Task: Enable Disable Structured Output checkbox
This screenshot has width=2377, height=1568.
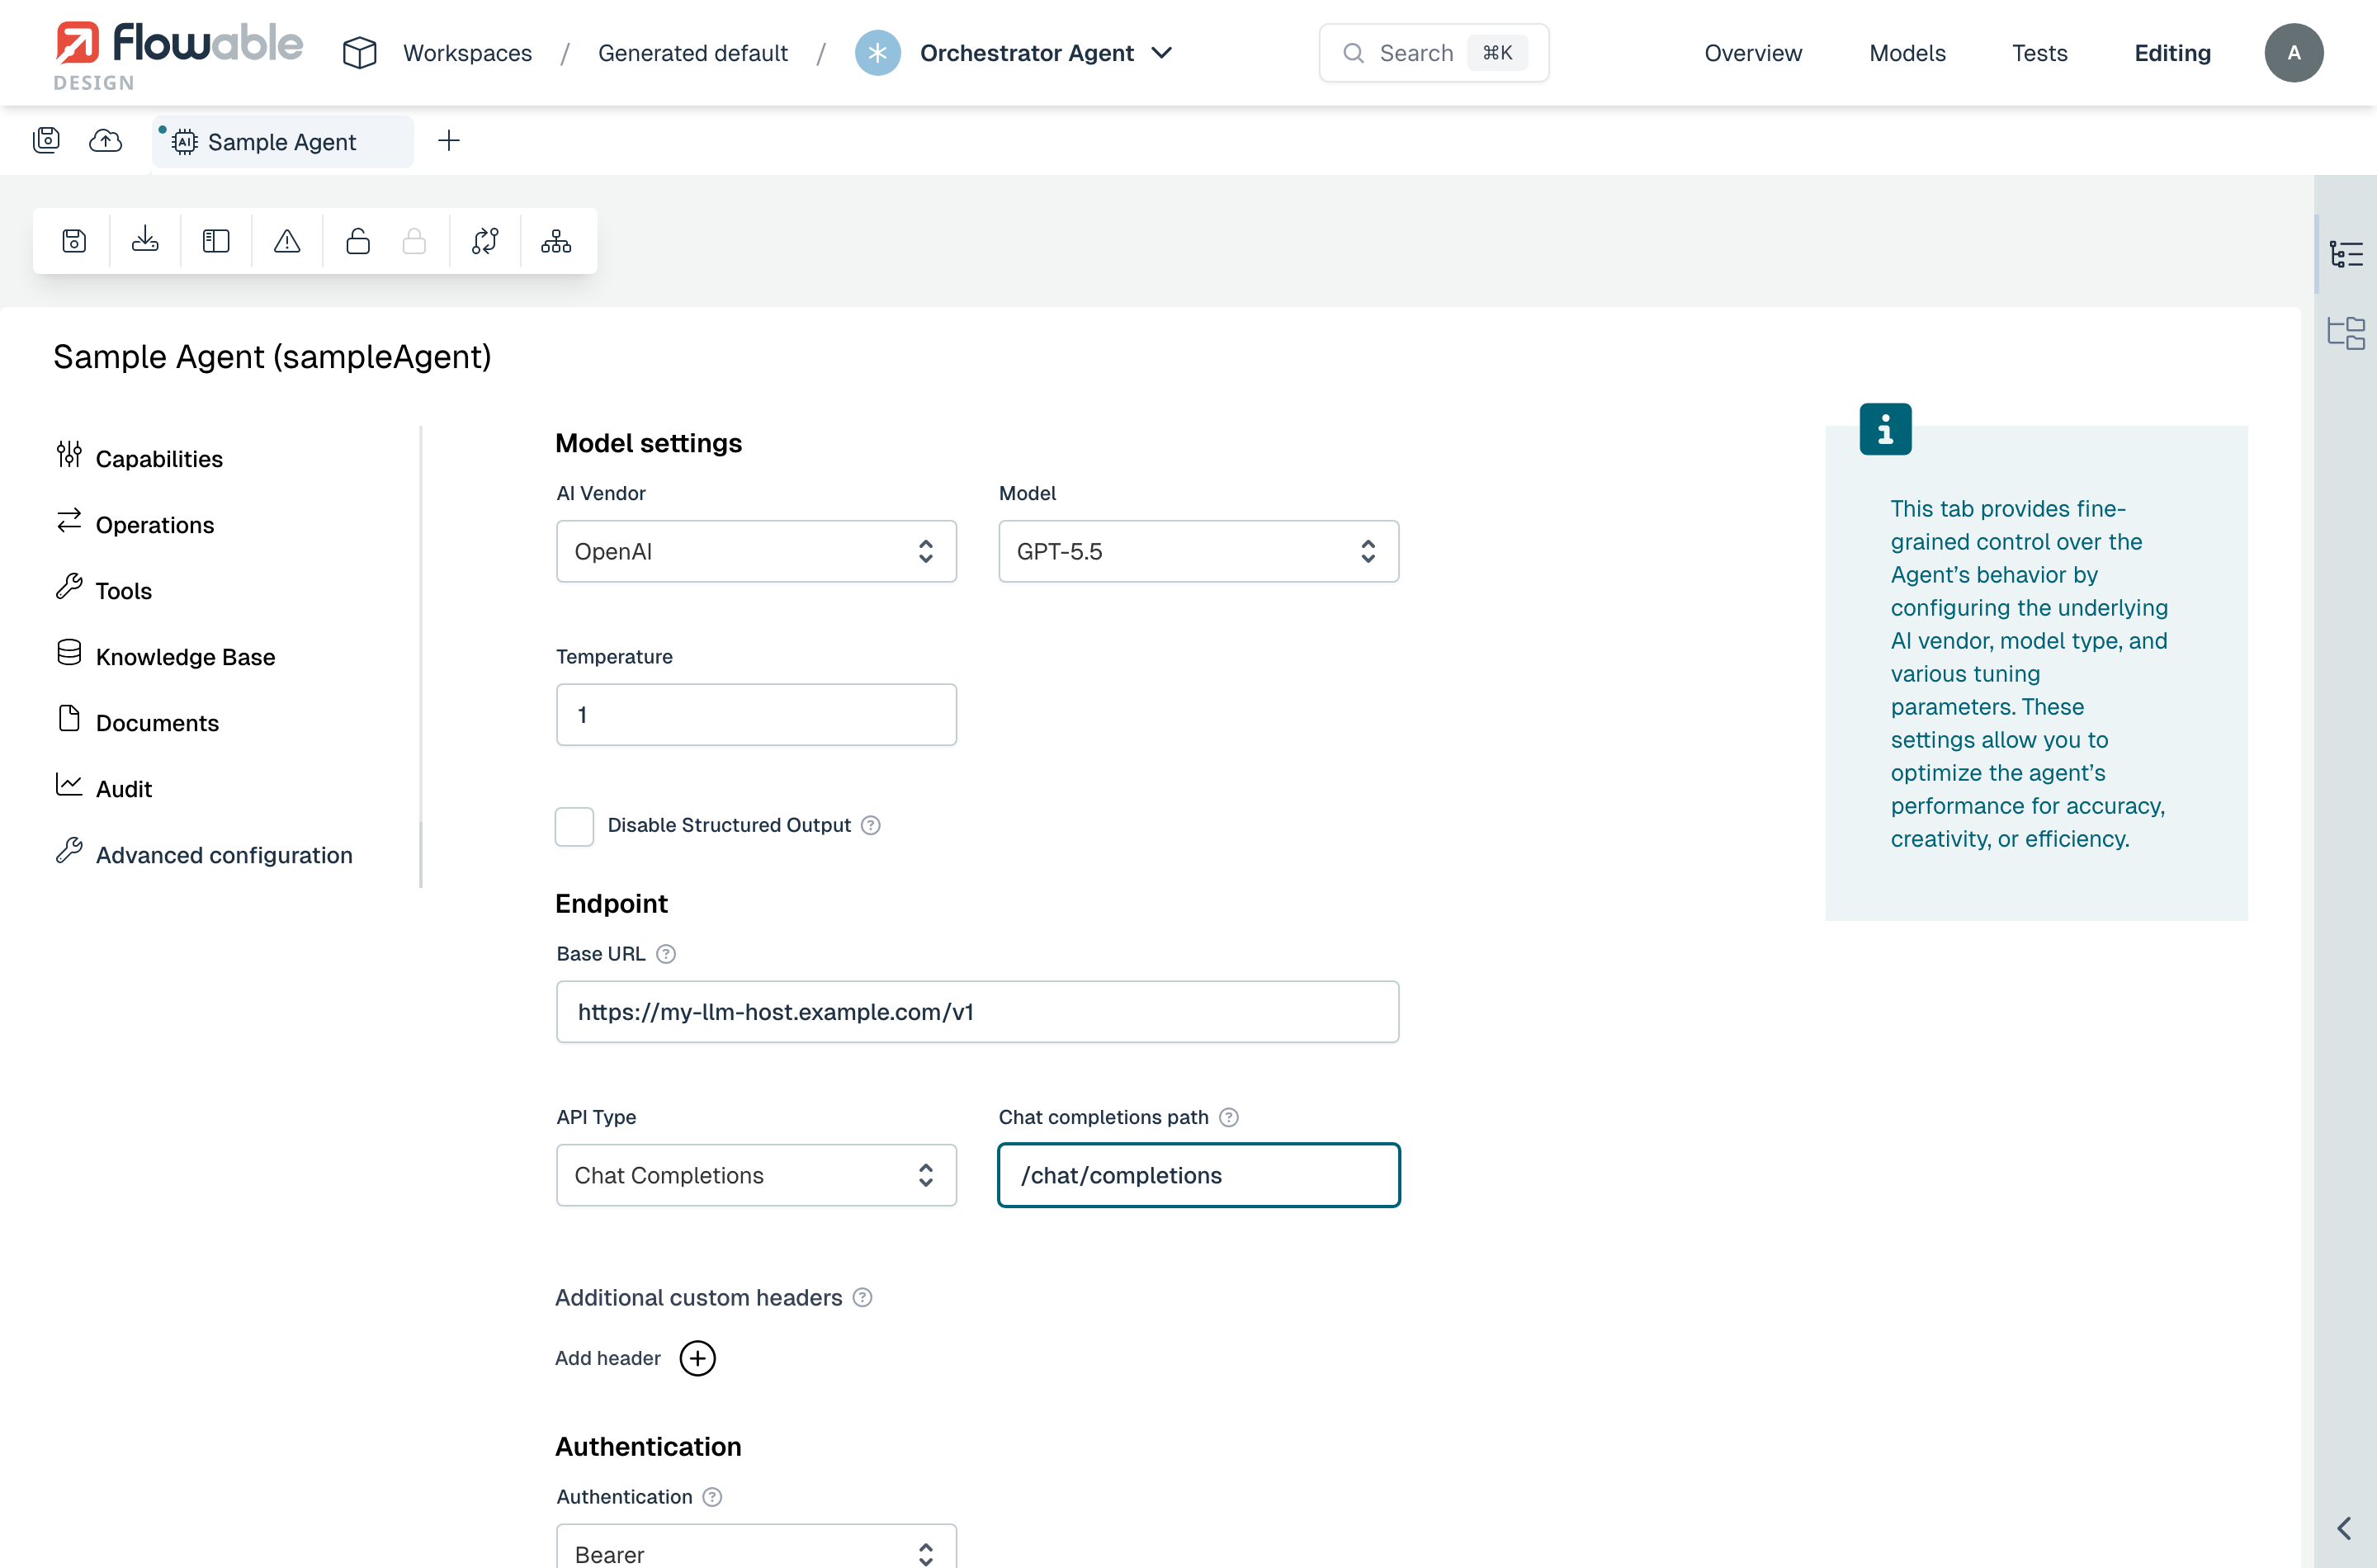Action: click(x=574, y=826)
